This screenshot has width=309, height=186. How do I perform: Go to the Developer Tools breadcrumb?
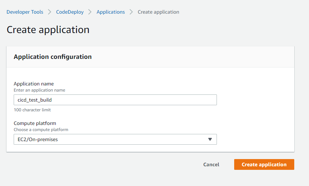click(x=25, y=12)
